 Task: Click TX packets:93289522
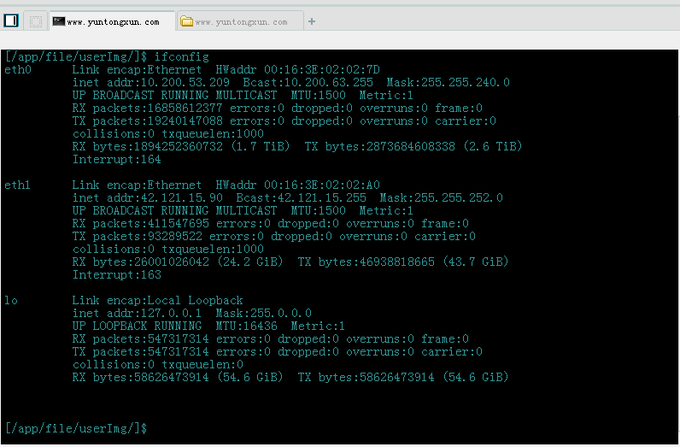pos(137,237)
